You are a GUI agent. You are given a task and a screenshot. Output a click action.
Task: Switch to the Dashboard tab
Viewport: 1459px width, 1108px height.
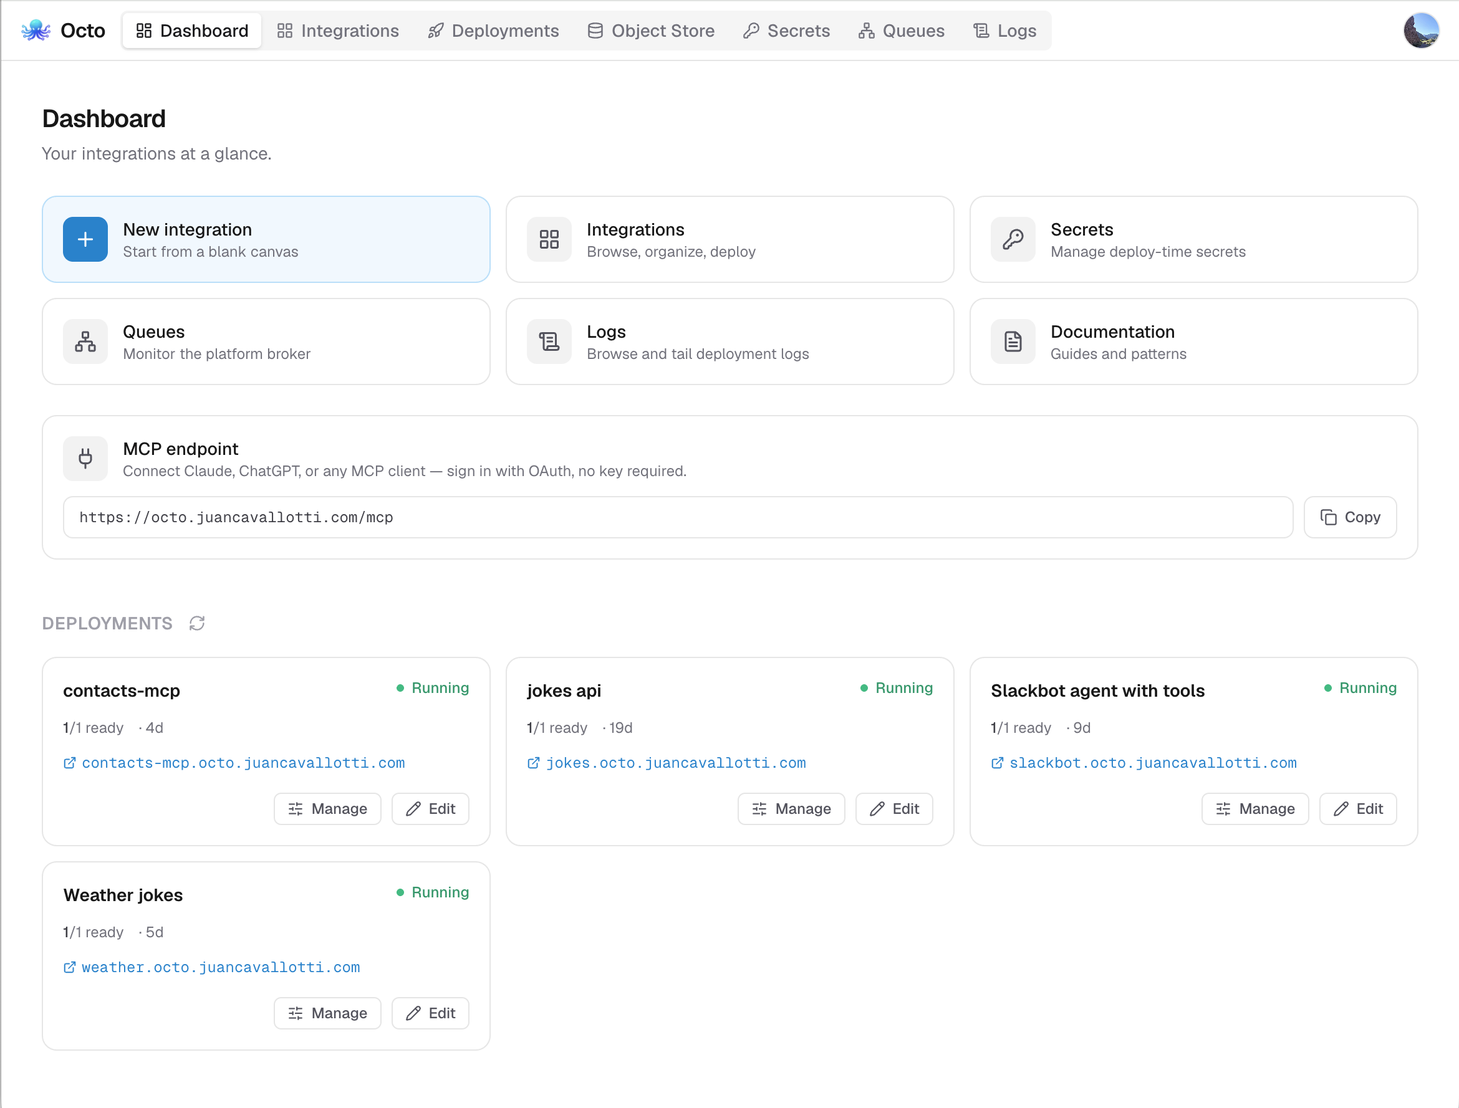point(192,31)
